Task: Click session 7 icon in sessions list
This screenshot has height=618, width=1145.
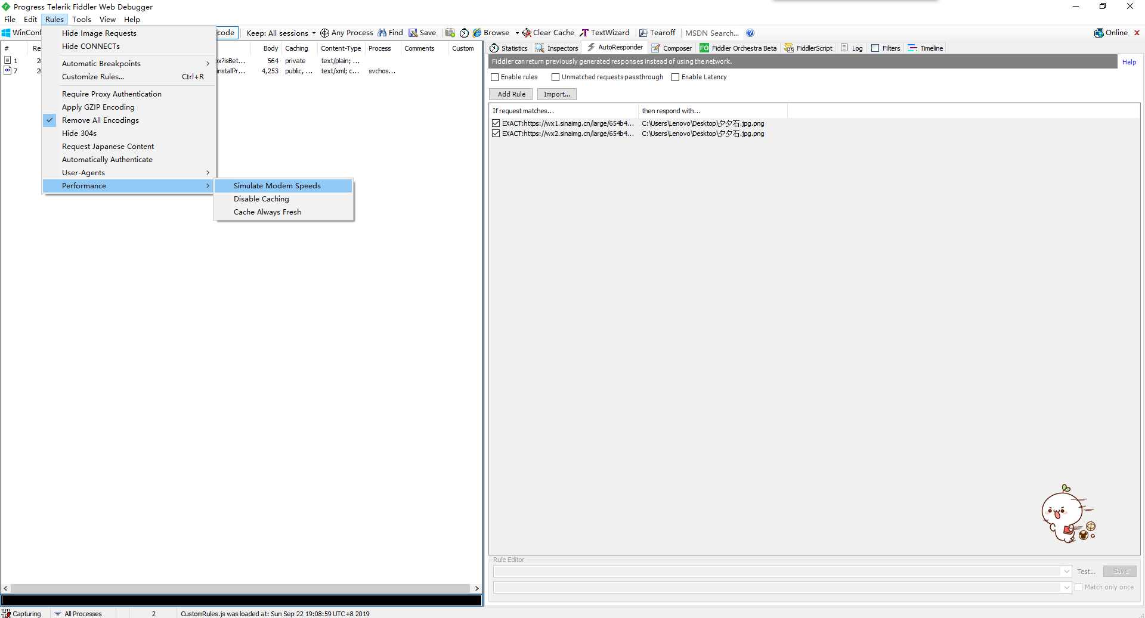Action: pyautogui.click(x=8, y=70)
